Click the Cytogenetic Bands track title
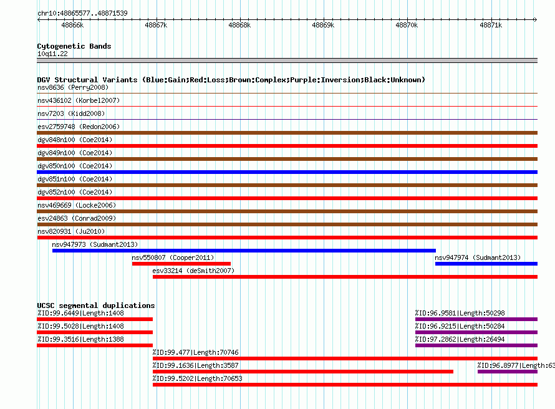 [x=74, y=46]
